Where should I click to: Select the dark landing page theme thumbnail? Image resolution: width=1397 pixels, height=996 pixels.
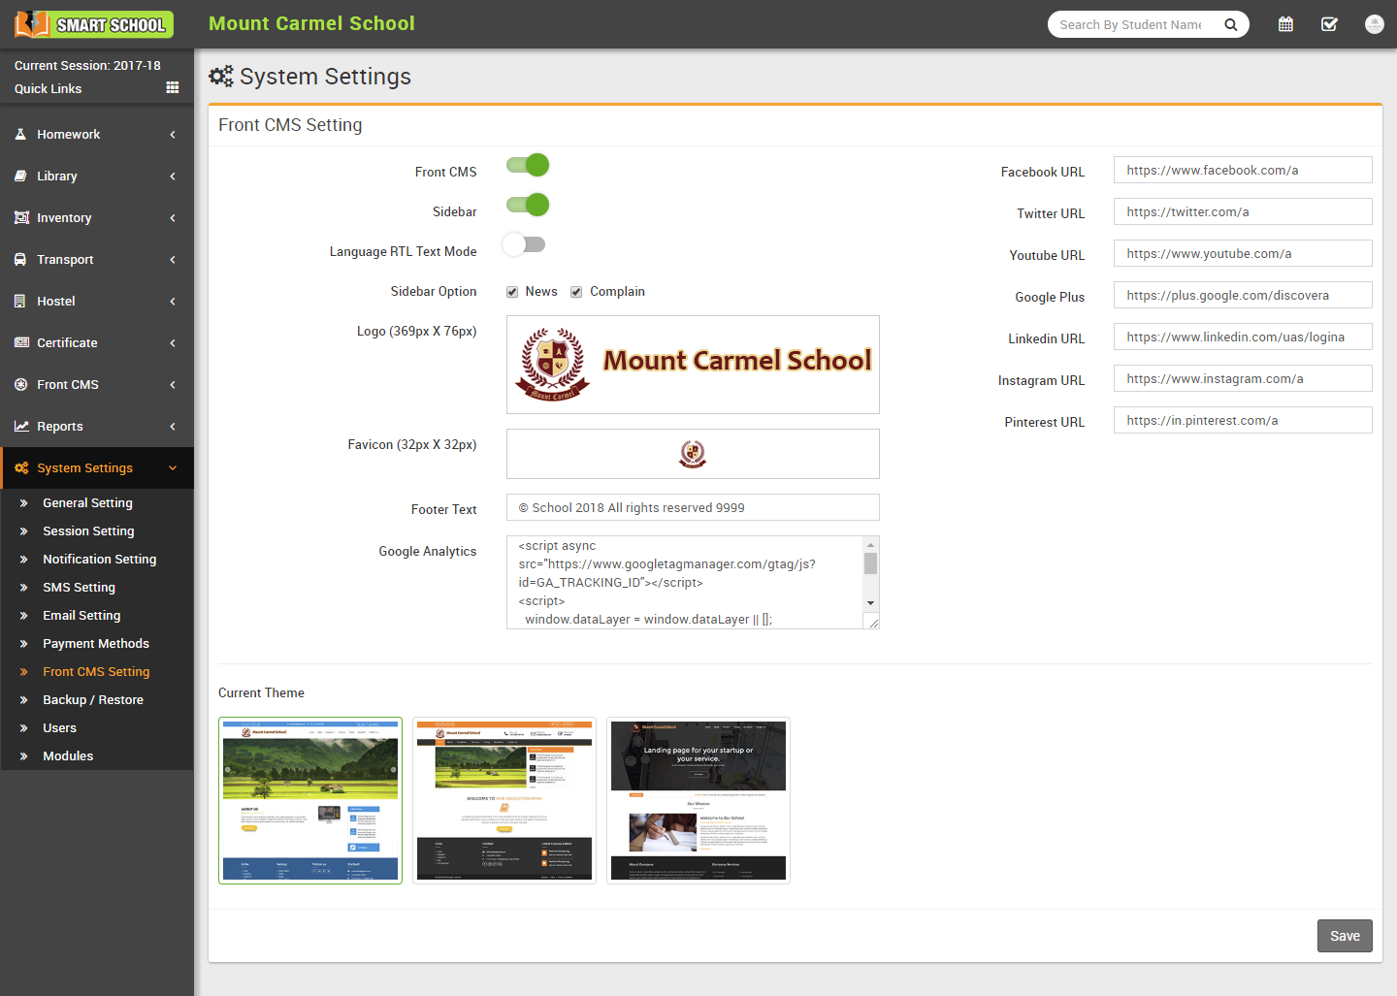pos(698,800)
